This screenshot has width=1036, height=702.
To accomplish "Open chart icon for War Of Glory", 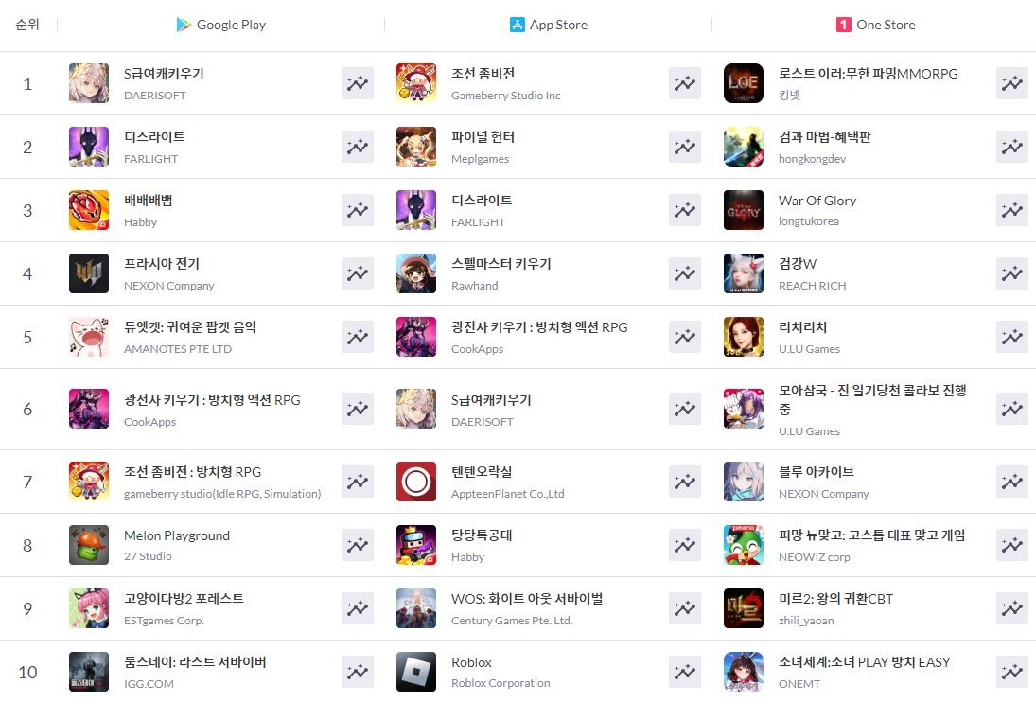I will point(1011,210).
